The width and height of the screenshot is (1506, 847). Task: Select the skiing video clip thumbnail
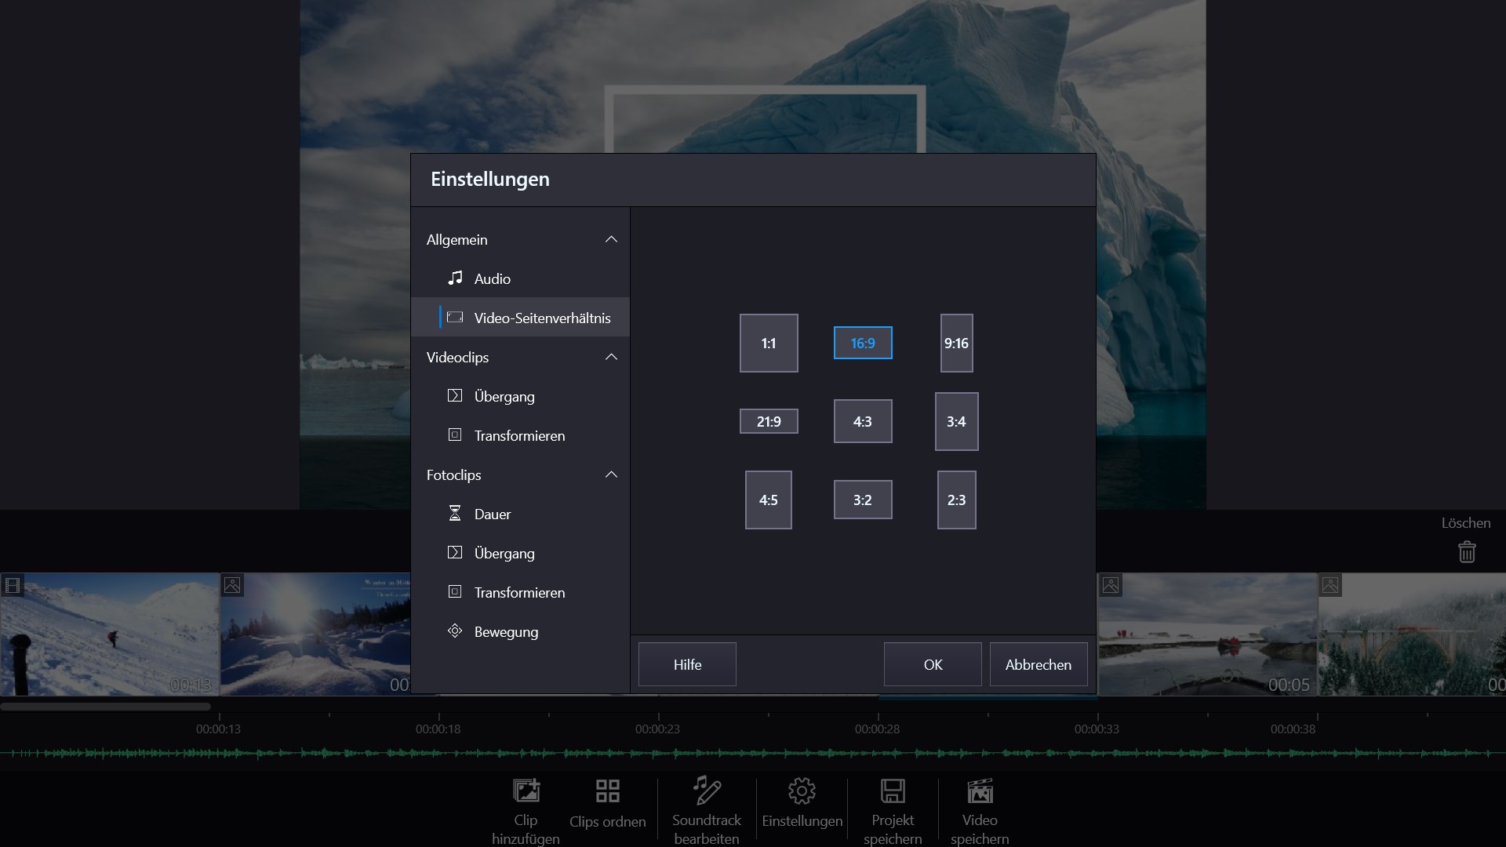pyautogui.click(x=110, y=634)
